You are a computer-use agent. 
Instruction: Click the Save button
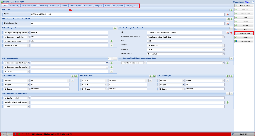tap(244, 29)
